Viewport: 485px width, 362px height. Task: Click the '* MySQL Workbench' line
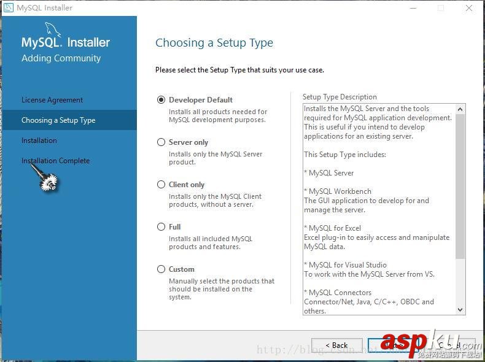[x=338, y=191]
